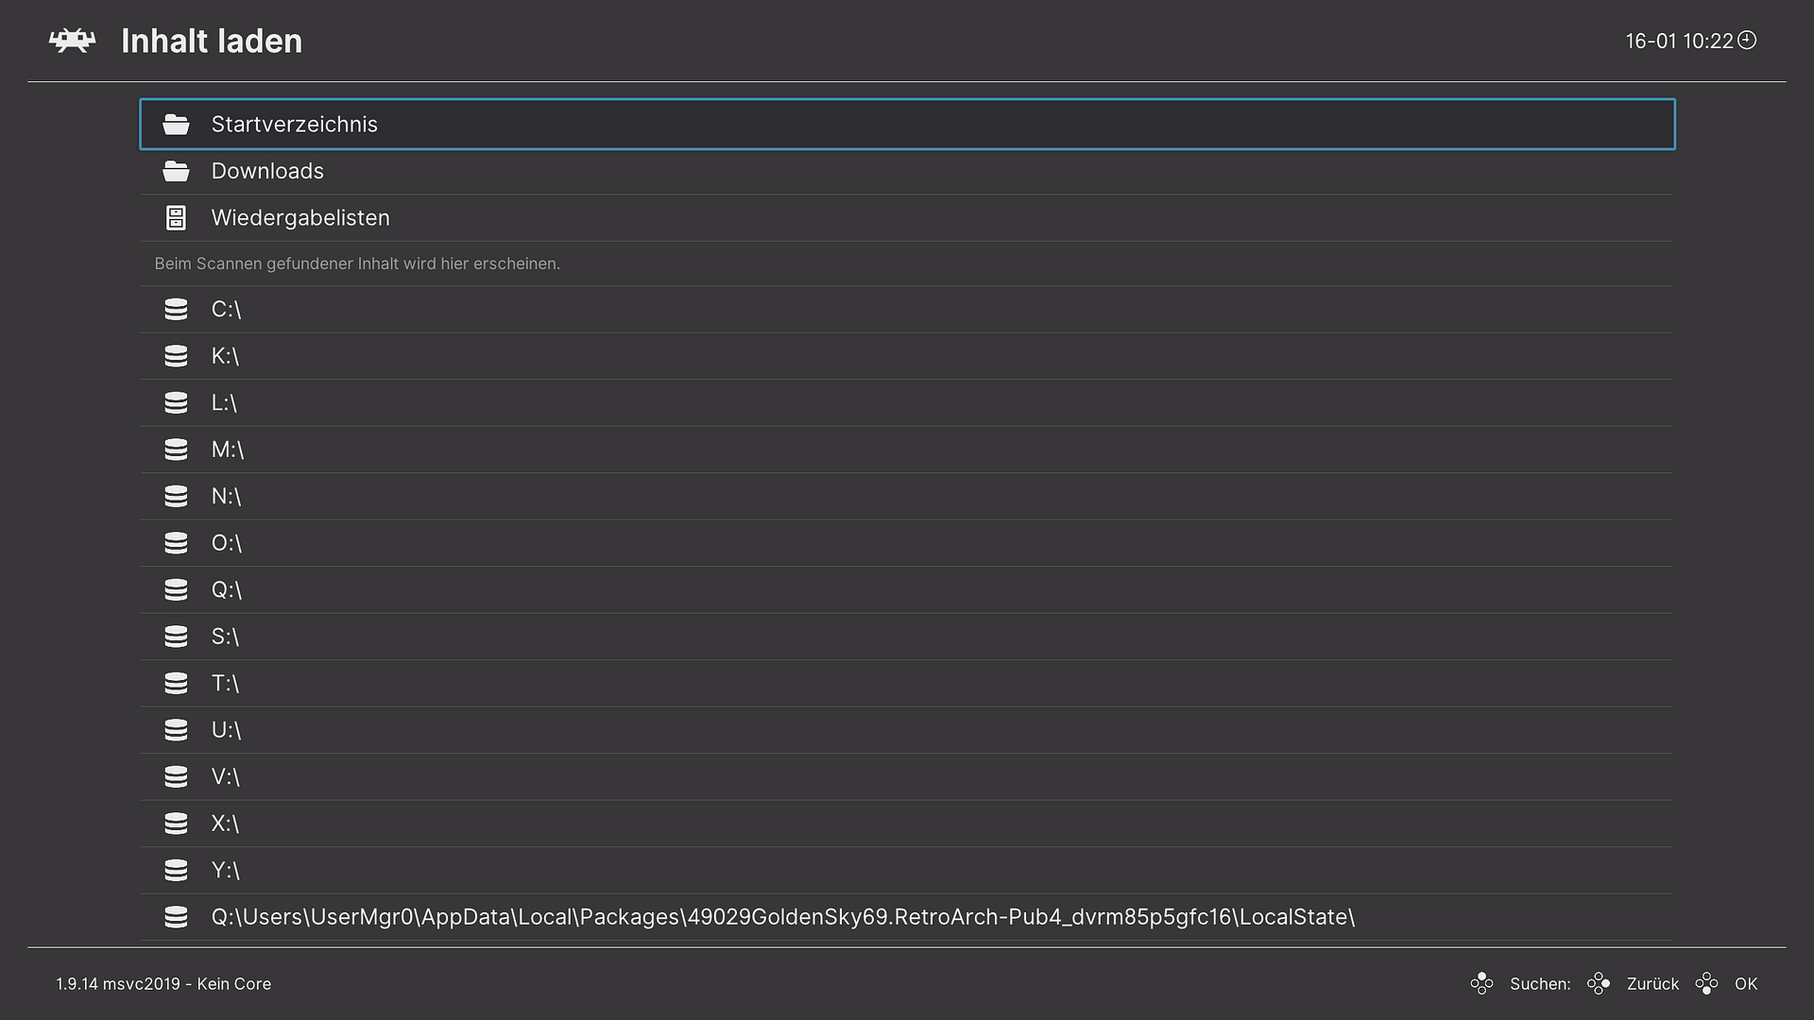The height and width of the screenshot is (1020, 1814).
Task: Click the drive icon next to C:\
Action: [176, 310]
